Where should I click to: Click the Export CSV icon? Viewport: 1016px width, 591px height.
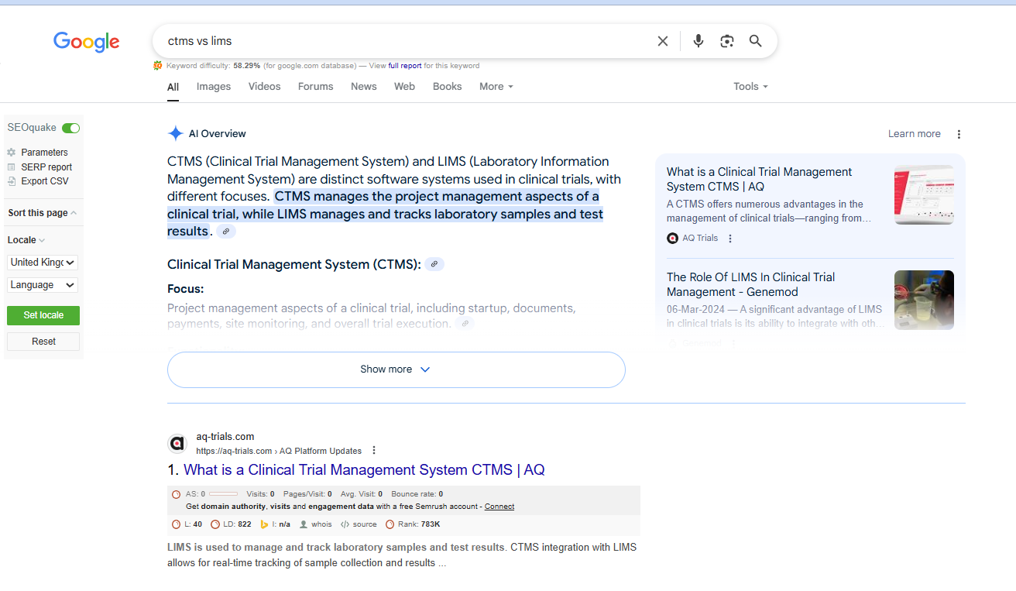(12, 181)
